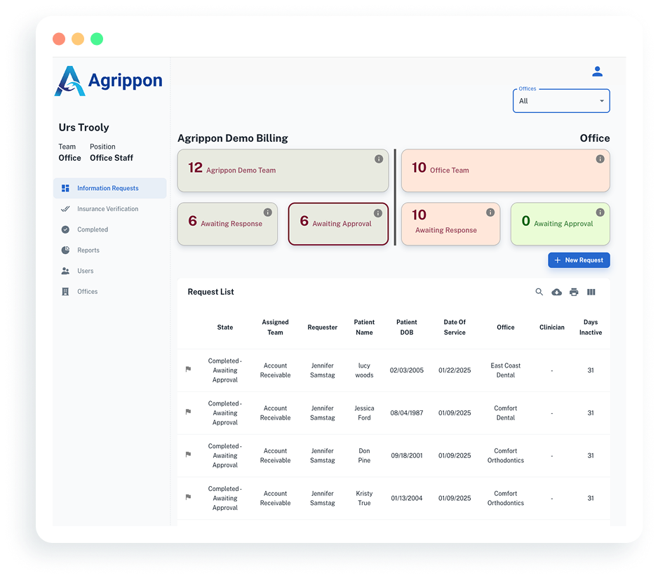The image size is (658, 578).
Task: Open Insurance Verification in sidebar
Action: point(110,208)
